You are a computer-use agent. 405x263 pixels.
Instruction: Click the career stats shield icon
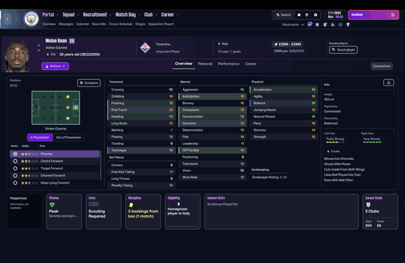coord(369,205)
